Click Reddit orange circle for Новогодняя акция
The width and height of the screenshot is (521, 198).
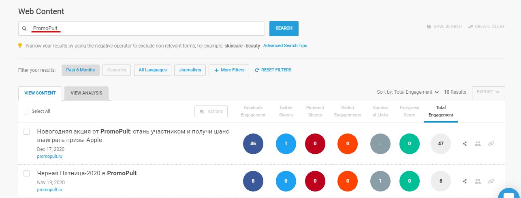[x=348, y=144]
